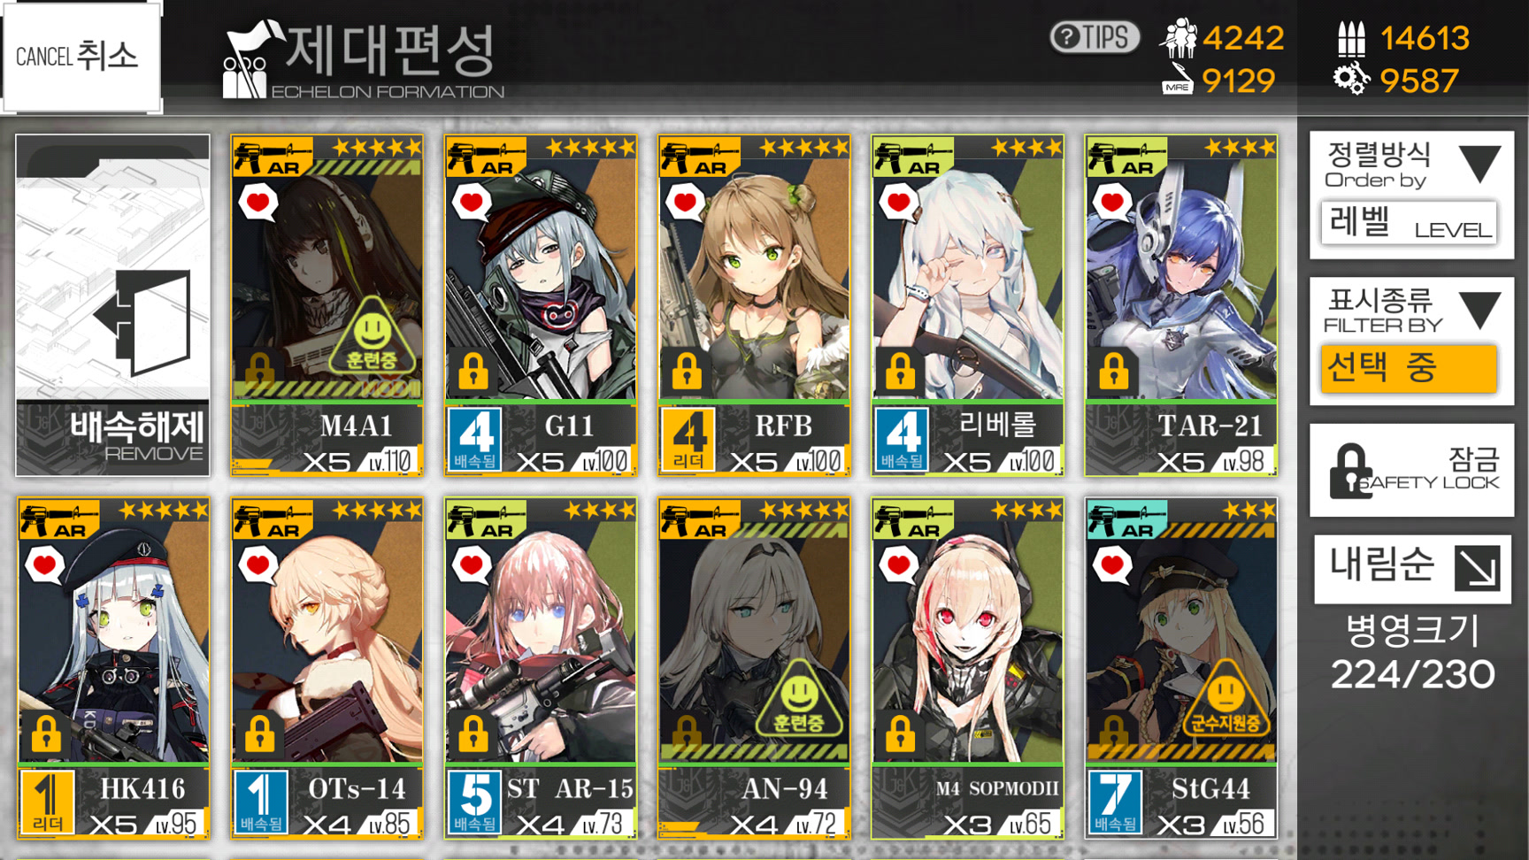Open the LEVEL sort option box

[x=1409, y=223]
